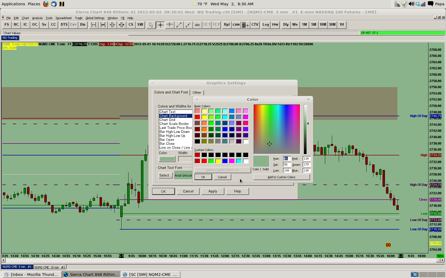Select the arrow pointer tool
The height and width of the screenshot is (278, 446).
(151, 25)
